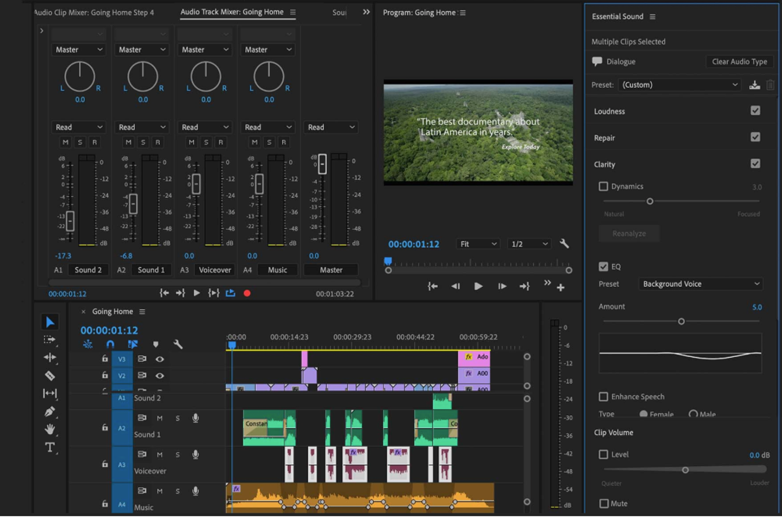Hide track V3 with eye toggle
This screenshot has height=519, width=782.
[x=159, y=359]
